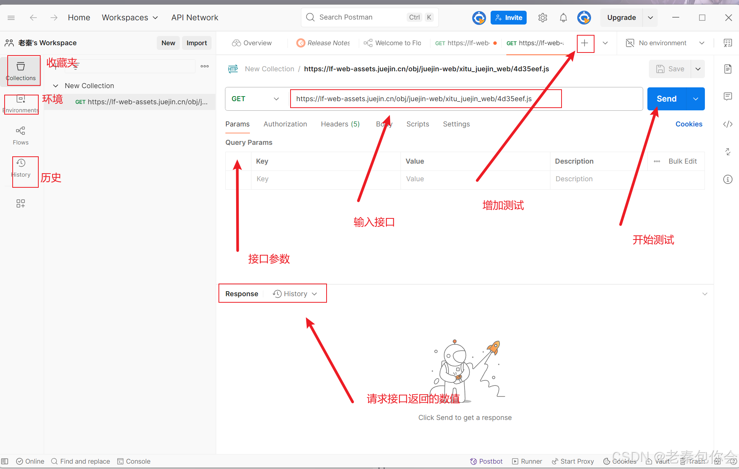Select the GET request in collection tree
This screenshot has width=739, height=469.
[130, 102]
